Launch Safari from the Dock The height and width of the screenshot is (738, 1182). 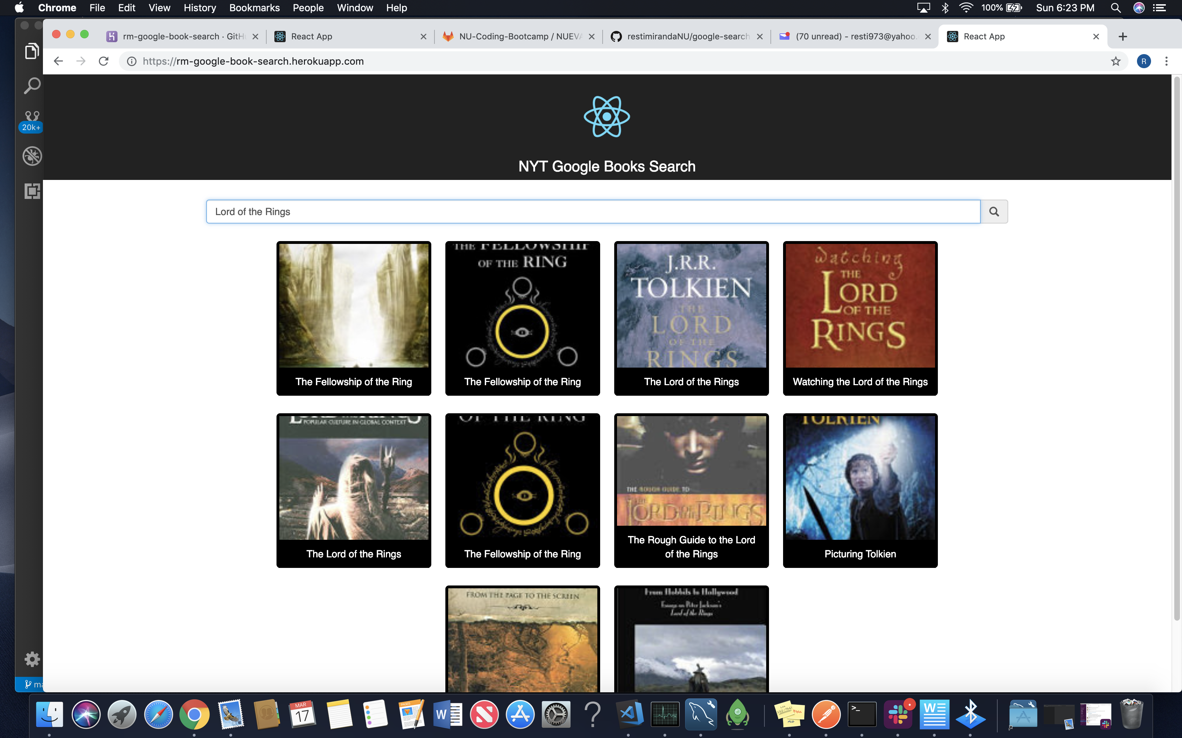(158, 714)
